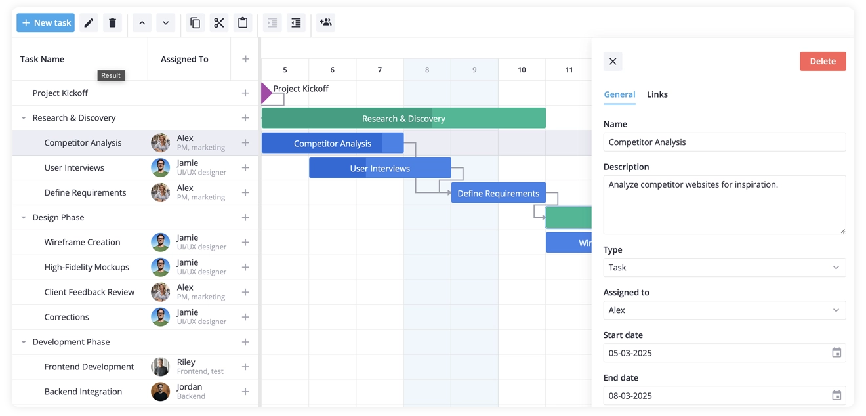This screenshot has height=416, width=866.
Task: Select the User Interviews Gantt bar
Action: (x=380, y=168)
